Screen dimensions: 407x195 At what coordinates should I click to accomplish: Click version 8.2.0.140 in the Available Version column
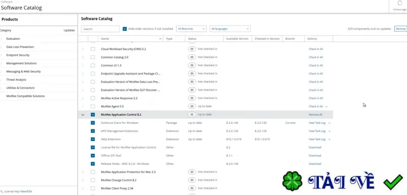[232, 123]
